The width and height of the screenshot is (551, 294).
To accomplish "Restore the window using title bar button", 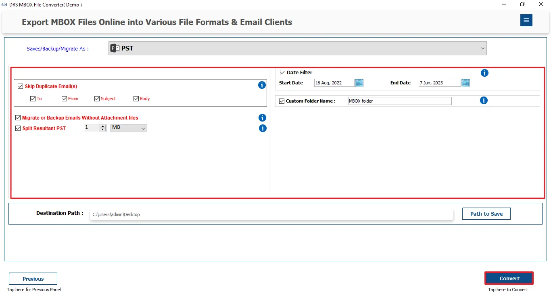I will 522,4.
